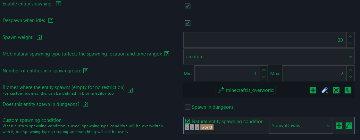Toggle Despawn when idle checkbox
This screenshot has height=140, width=360.
point(188,23)
